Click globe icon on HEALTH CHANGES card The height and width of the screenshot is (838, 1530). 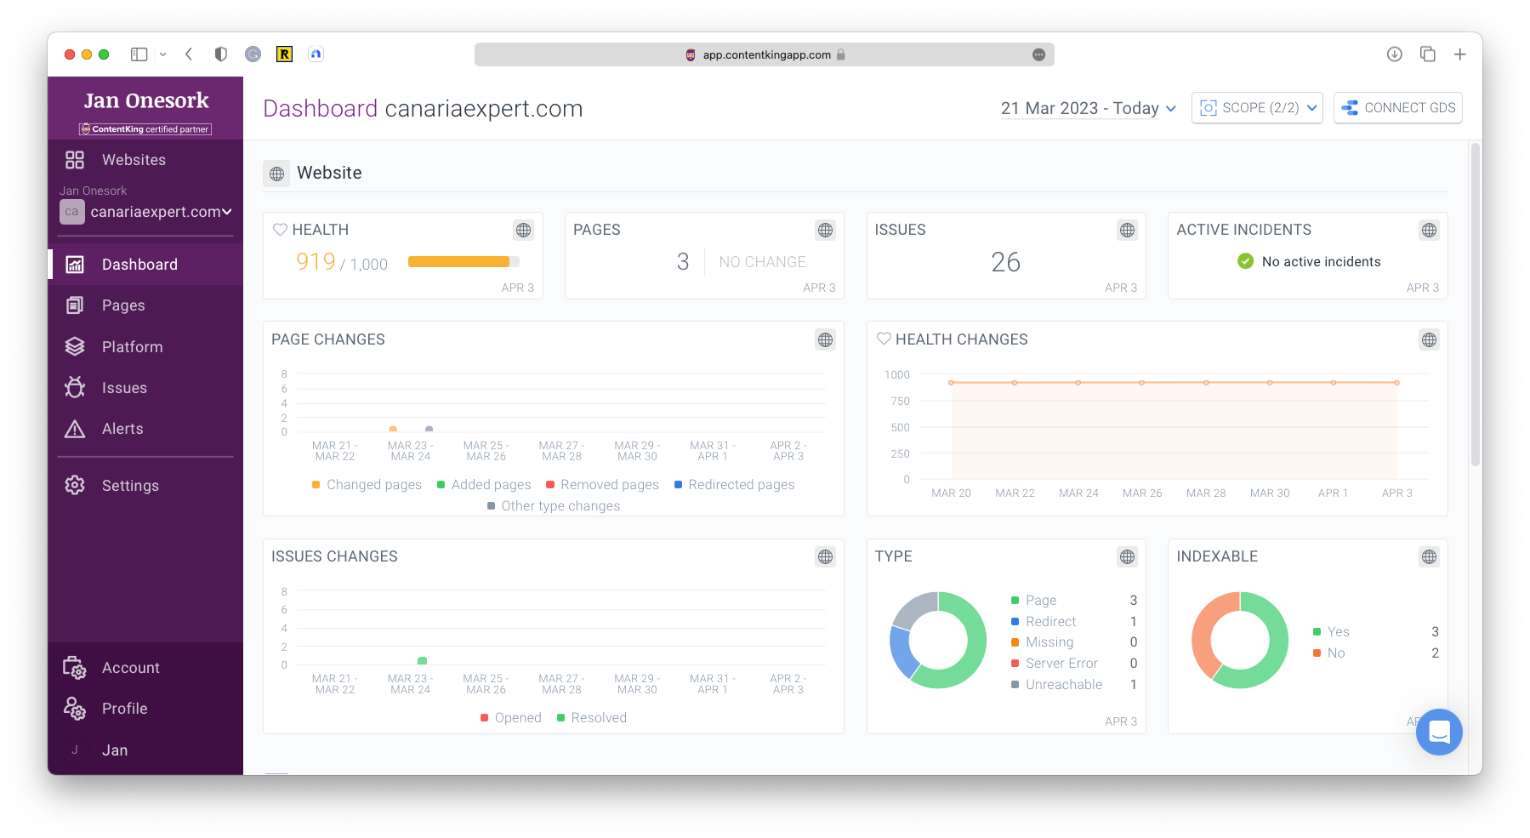[1429, 339]
